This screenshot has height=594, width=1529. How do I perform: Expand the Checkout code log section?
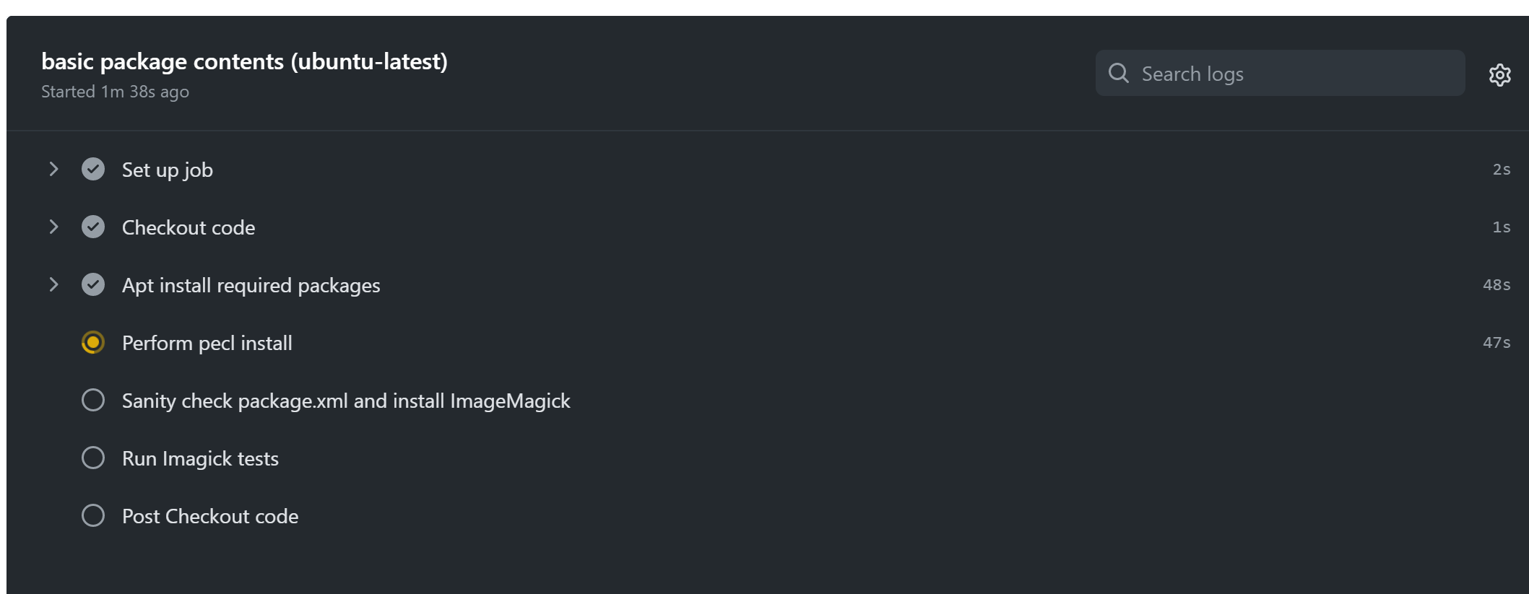click(x=53, y=227)
